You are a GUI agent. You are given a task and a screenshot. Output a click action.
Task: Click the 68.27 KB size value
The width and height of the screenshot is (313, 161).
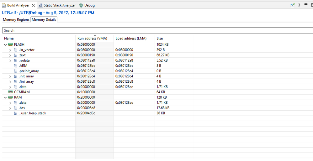(163, 55)
